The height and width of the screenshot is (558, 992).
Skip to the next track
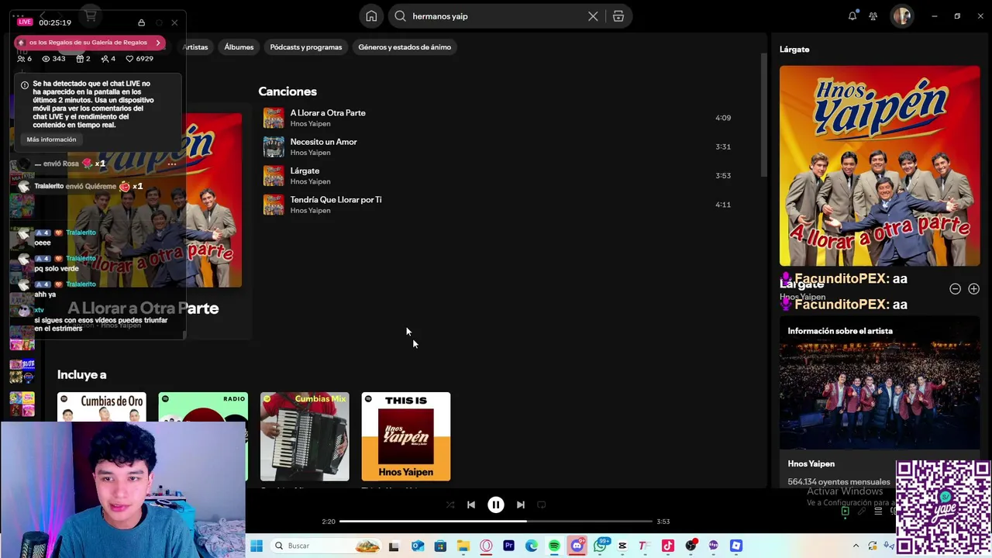tap(521, 505)
